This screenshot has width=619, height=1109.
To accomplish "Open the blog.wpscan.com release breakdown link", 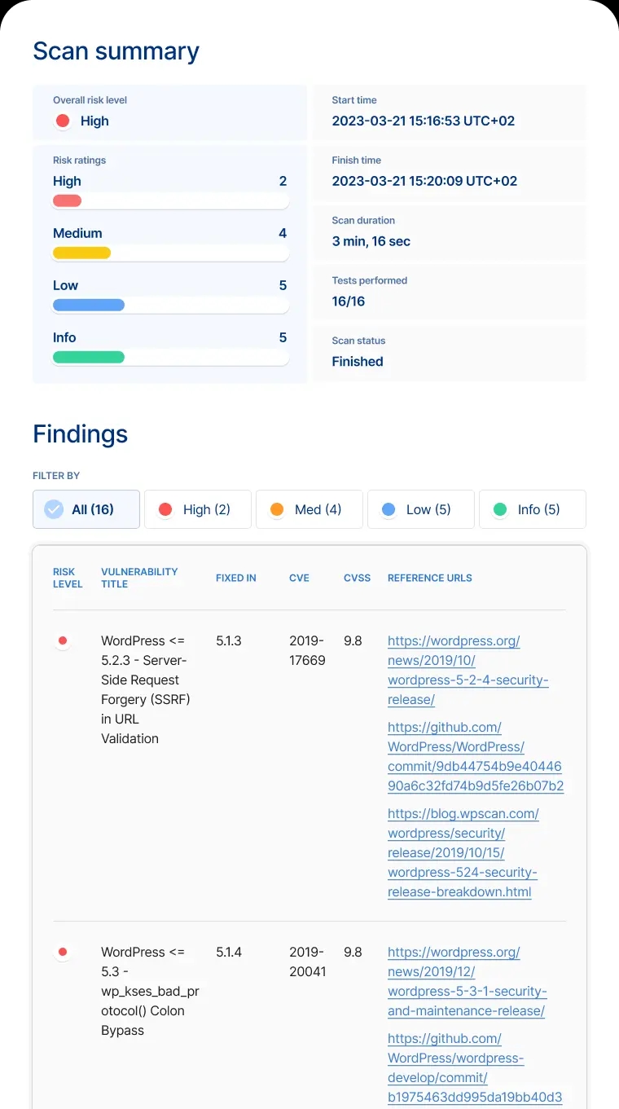I will tap(463, 852).
